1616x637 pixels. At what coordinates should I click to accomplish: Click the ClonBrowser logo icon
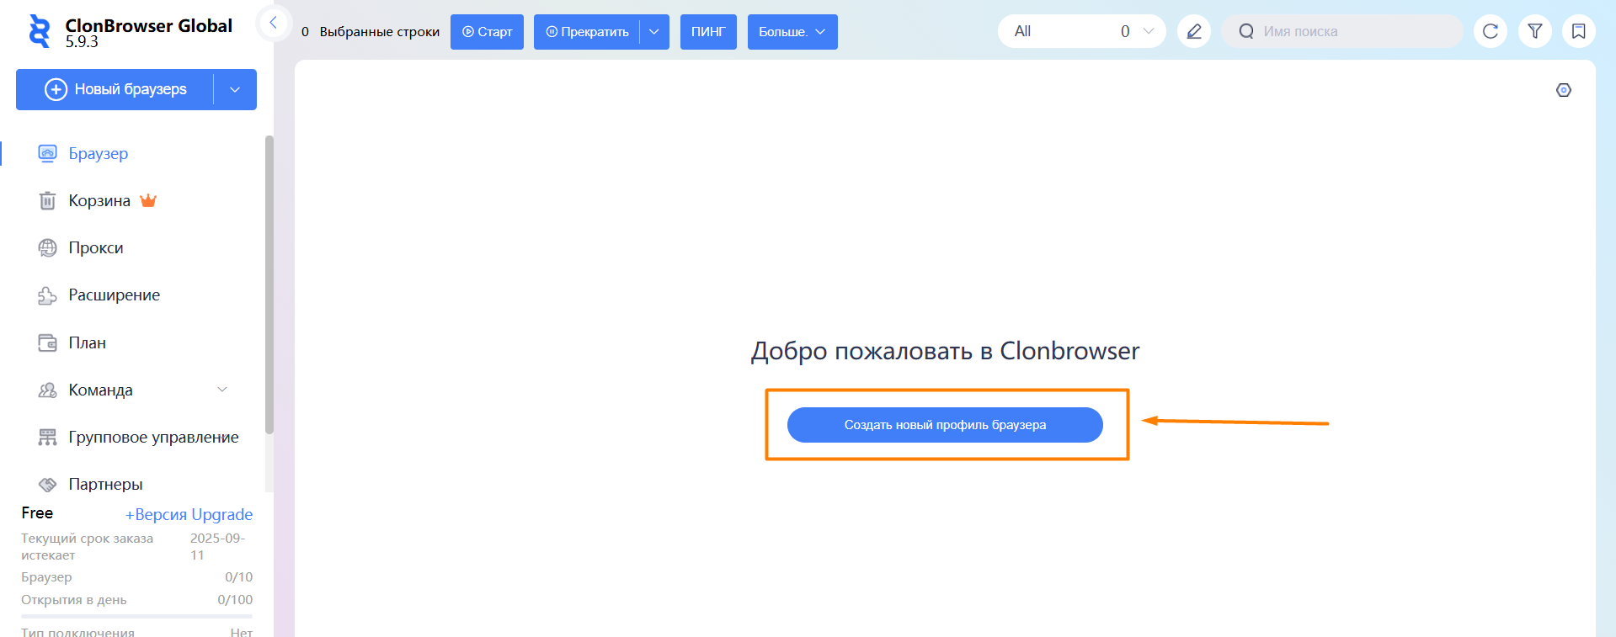[x=39, y=31]
